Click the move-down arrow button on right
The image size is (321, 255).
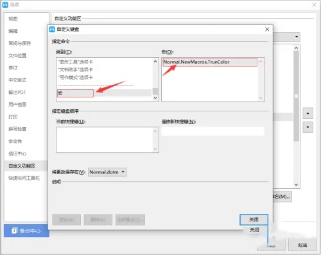[308, 127]
